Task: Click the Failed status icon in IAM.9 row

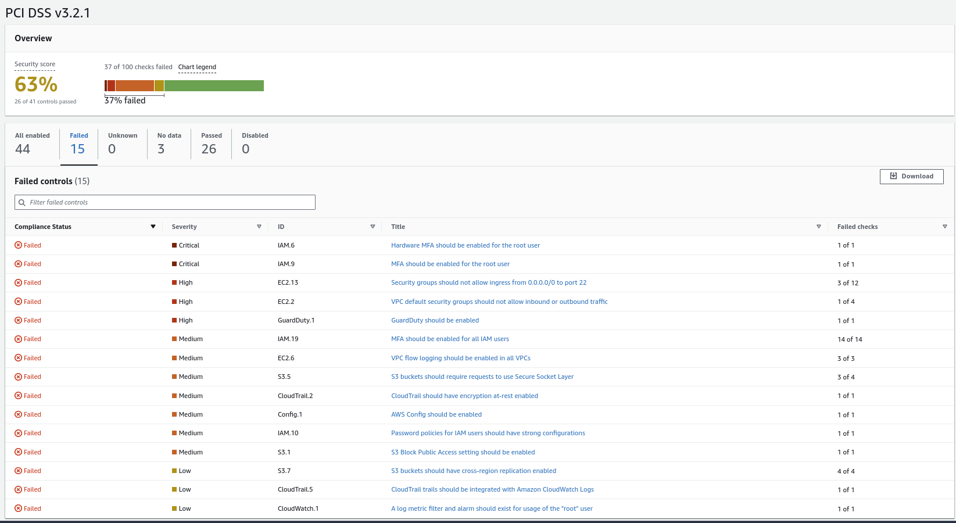Action: [18, 264]
